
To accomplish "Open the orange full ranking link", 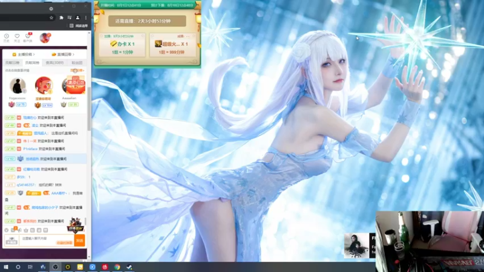I will [x=77, y=71].
